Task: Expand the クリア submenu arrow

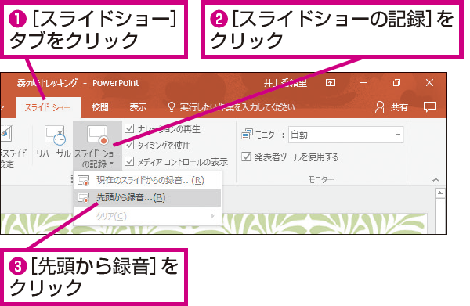Action: coord(212,216)
